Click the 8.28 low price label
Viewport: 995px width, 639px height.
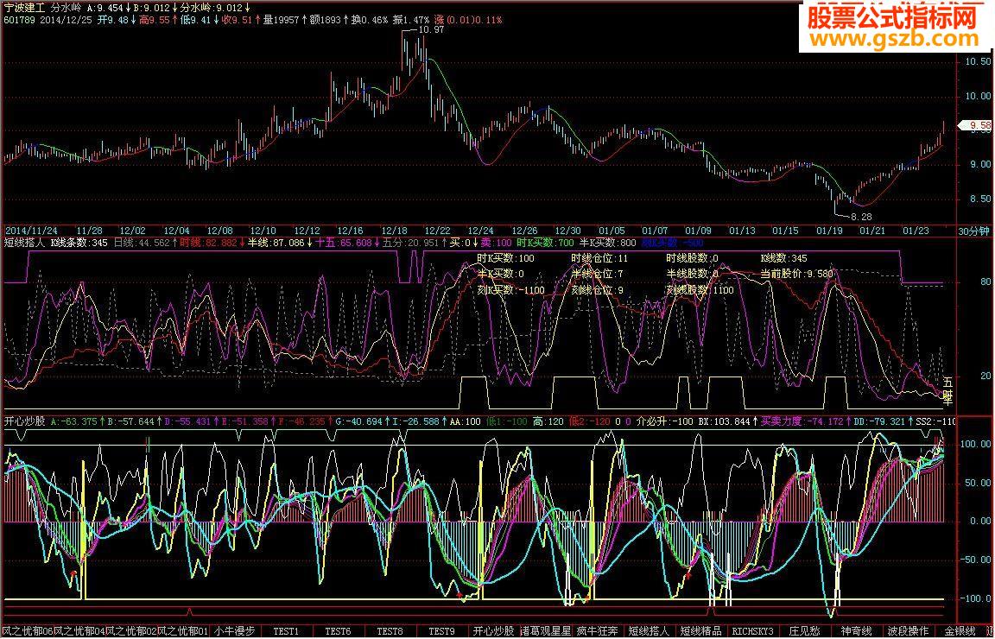(861, 216)
